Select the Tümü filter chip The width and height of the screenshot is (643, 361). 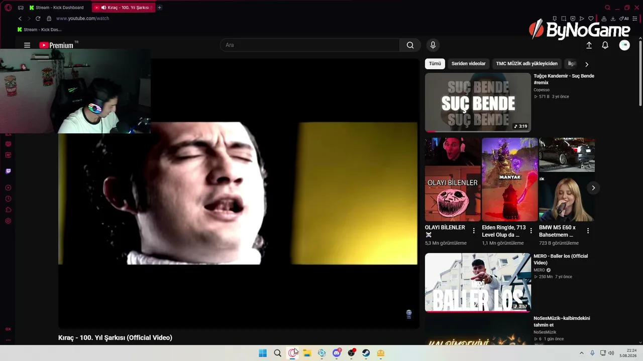(435, 64)
